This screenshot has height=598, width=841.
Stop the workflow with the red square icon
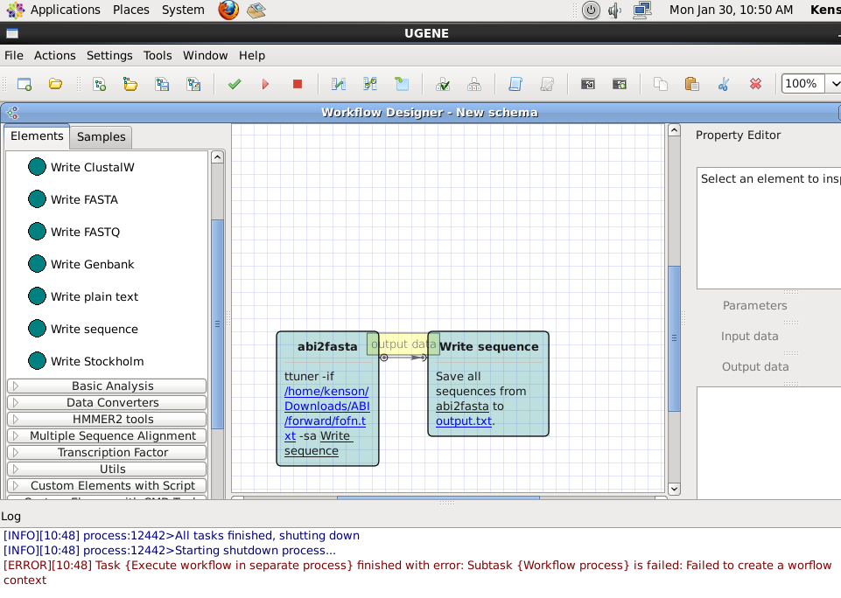[x=298, y=84]
